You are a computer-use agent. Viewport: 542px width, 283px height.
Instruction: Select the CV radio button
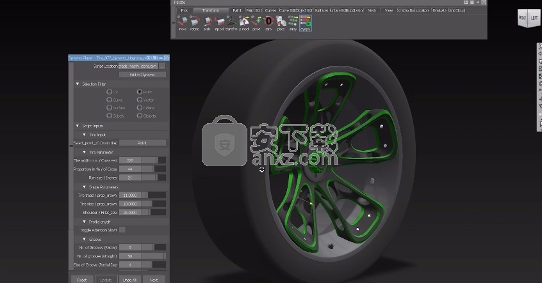[x=109, y=92]
